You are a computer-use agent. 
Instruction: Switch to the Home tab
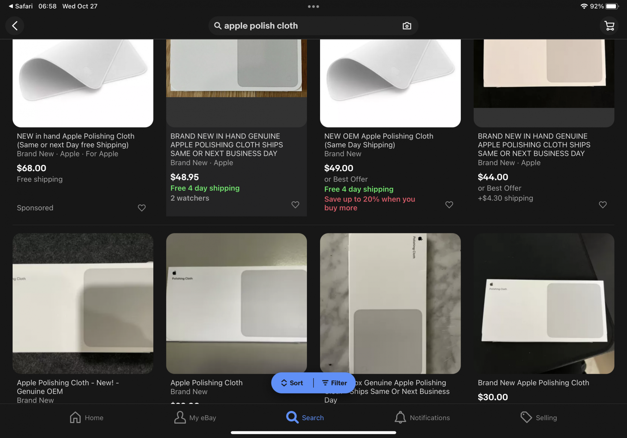click(87, 417)
